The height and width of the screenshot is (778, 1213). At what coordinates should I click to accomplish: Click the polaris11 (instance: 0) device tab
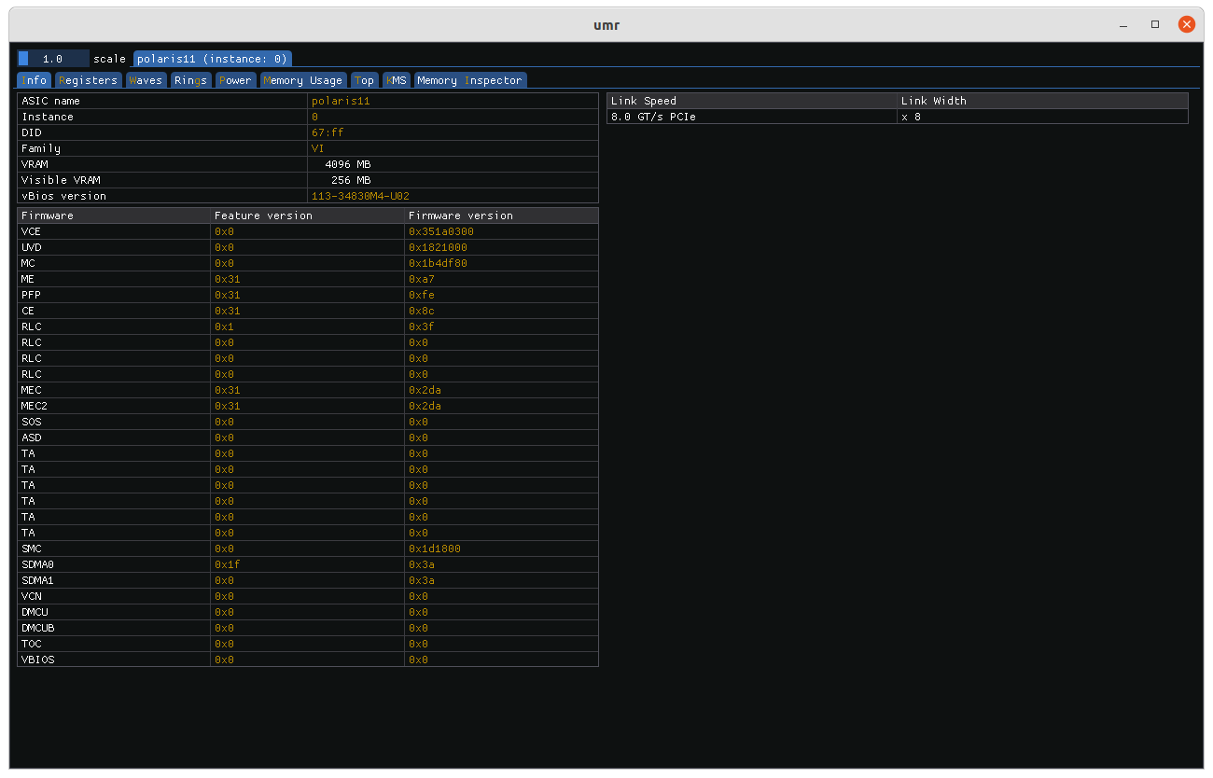point(213,58)
